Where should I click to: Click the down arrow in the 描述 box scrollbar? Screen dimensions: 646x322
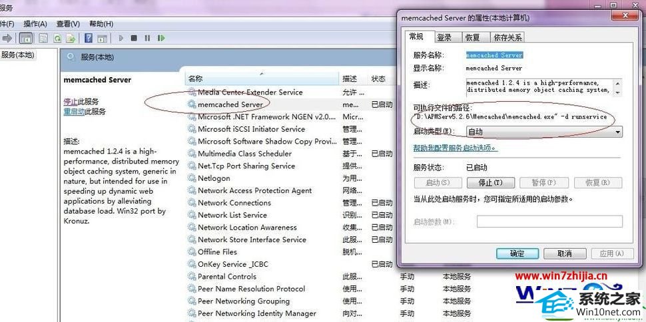[x=617, y=92]
